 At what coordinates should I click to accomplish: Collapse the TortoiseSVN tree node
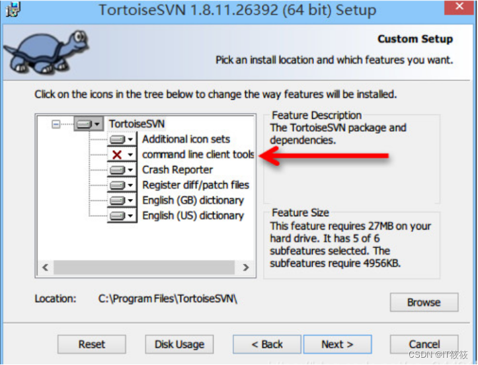pos(56,124)
